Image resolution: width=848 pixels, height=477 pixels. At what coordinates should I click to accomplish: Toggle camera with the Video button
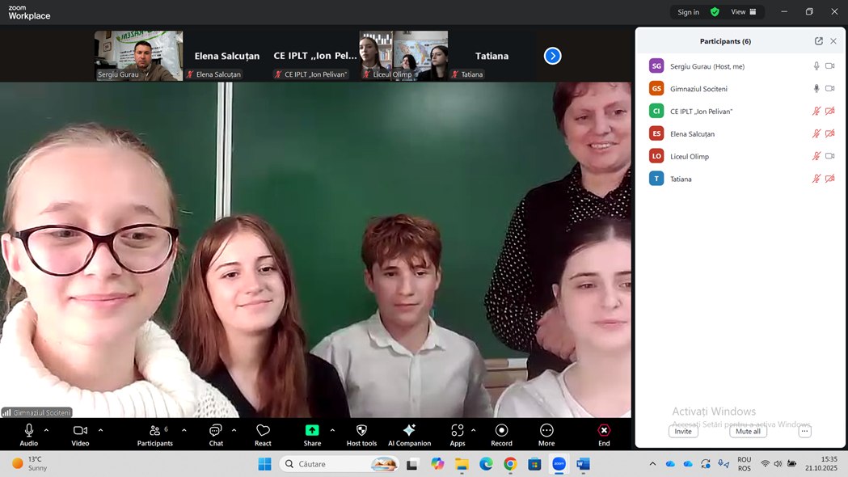pos(80,430)
